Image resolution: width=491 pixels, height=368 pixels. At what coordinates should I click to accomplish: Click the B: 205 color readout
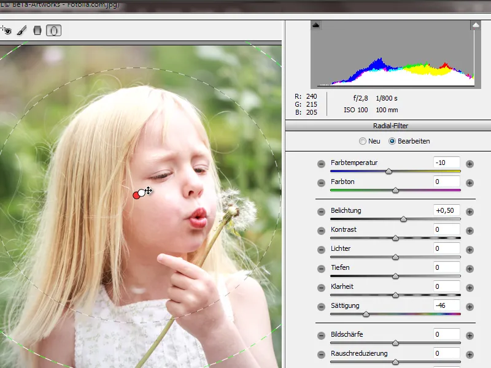(x=306, y=112)
